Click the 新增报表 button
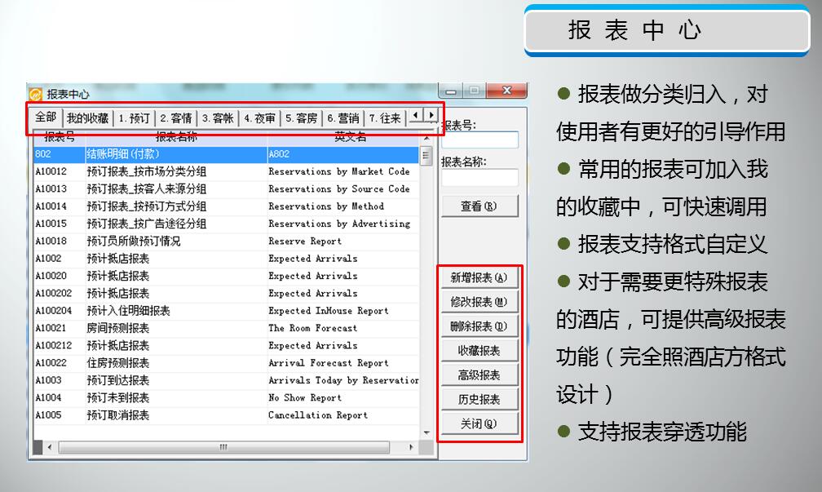Image resolution: width=822 pixels, height=492 pixels. (x=479, y=277)
